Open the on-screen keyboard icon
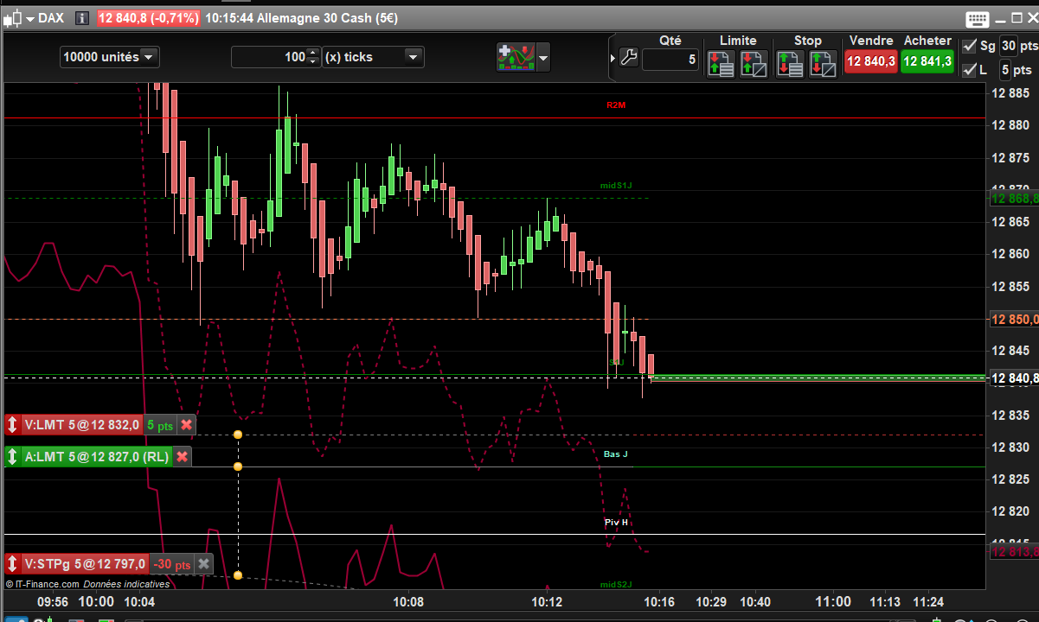 pyautogui.click(x=978, y=19)
